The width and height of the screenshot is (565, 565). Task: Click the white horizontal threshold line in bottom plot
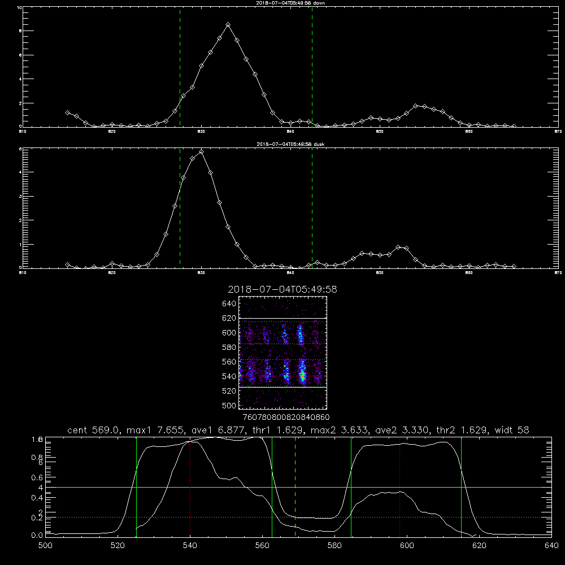tap(298, 487)
